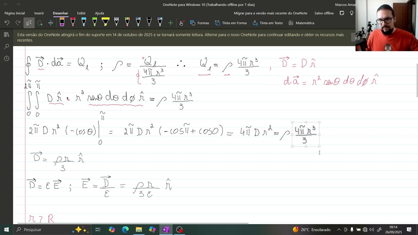Switch to the Inserir tab

(39, 13)
